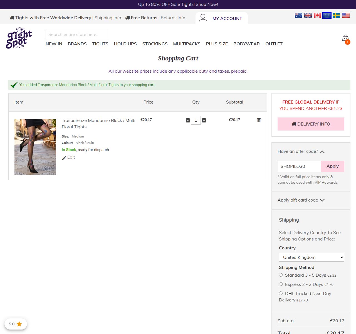356x334 pixels.
Task: Open the NEW IN menu
Action: (54, 44)
